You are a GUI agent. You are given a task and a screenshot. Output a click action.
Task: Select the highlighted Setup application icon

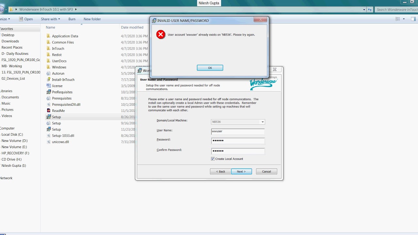[x=48, y=117]
